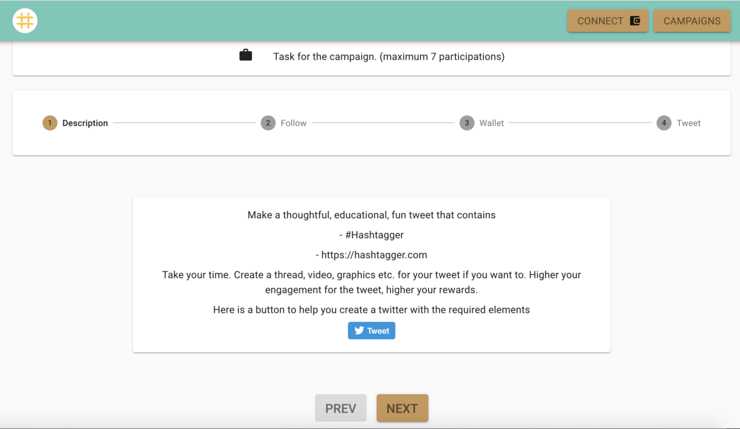Go to the next step with NEXT
Screen dimensions: 740x429
point(402,408)
